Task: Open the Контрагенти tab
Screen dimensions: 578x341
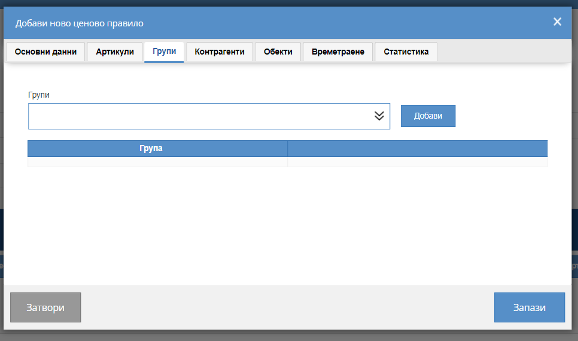Action: point(220,52)
